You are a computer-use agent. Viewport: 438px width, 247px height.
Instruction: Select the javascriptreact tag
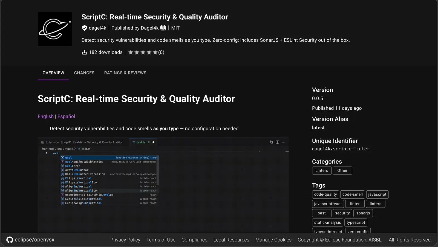click(x=328, y=204)
